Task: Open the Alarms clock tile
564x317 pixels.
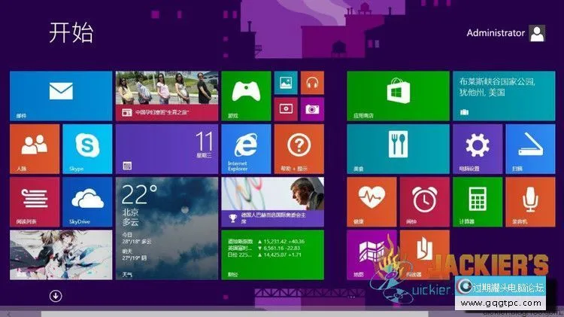Action: coord(424,201)
